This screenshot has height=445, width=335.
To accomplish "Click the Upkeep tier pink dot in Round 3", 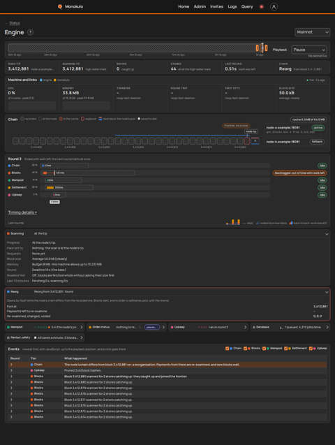I will (9, 195).
